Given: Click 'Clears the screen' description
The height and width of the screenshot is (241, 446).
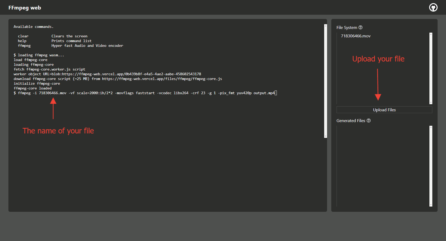Looking at the screenshot, I should (x=69, y=36).
